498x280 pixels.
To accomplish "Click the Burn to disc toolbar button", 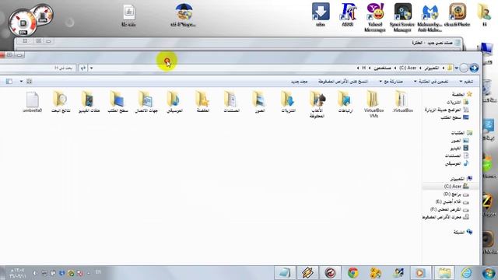I will (x=343, y=82).
